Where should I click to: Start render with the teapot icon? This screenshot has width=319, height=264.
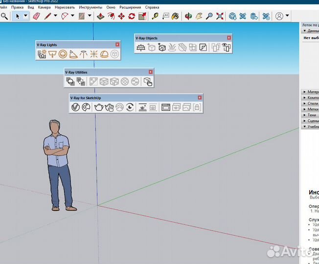tap(99, 107)
